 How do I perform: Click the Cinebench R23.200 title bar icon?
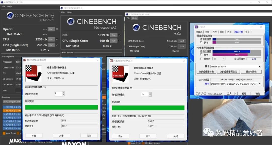[x=127, y=14]
